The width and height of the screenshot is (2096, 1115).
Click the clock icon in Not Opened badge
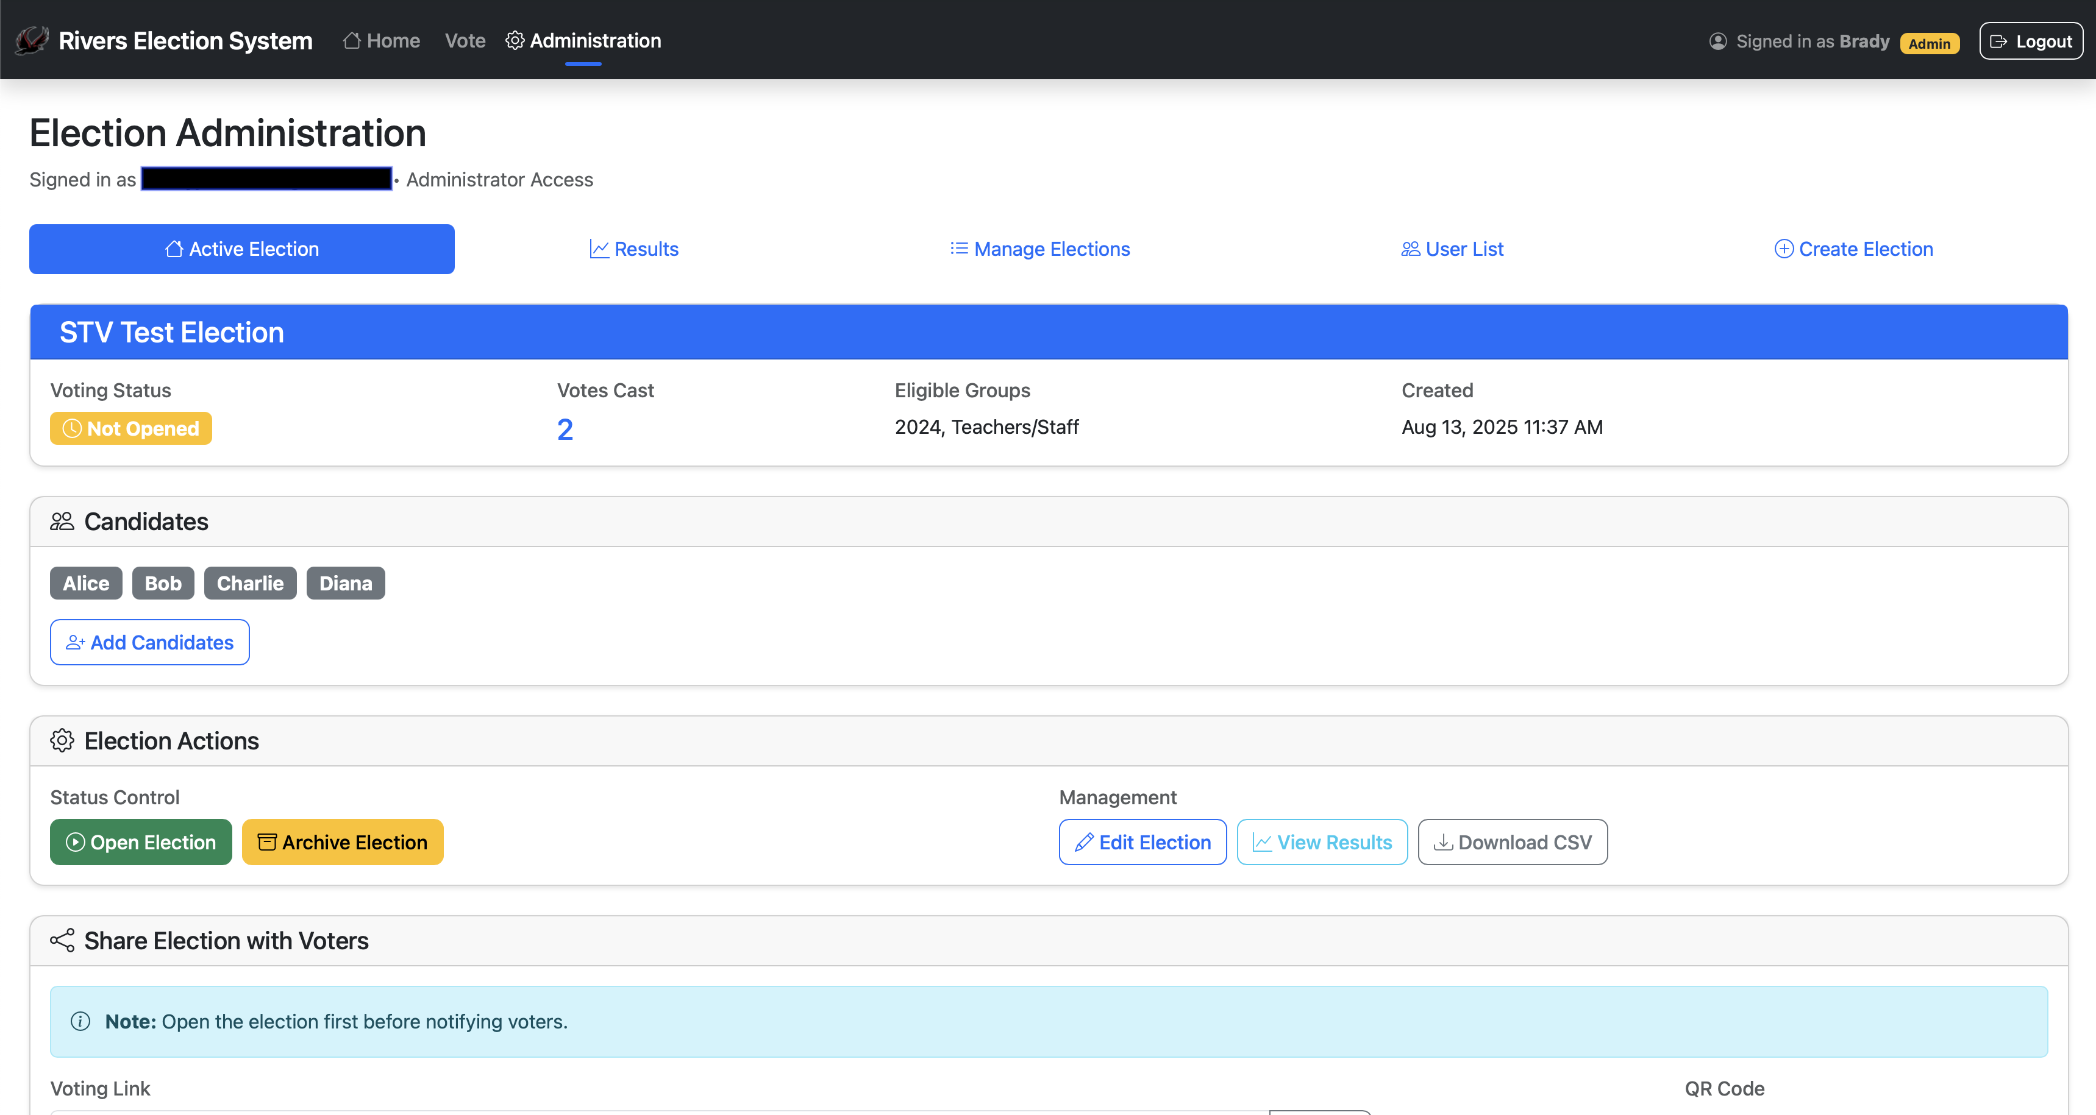[x=73, y=428]
